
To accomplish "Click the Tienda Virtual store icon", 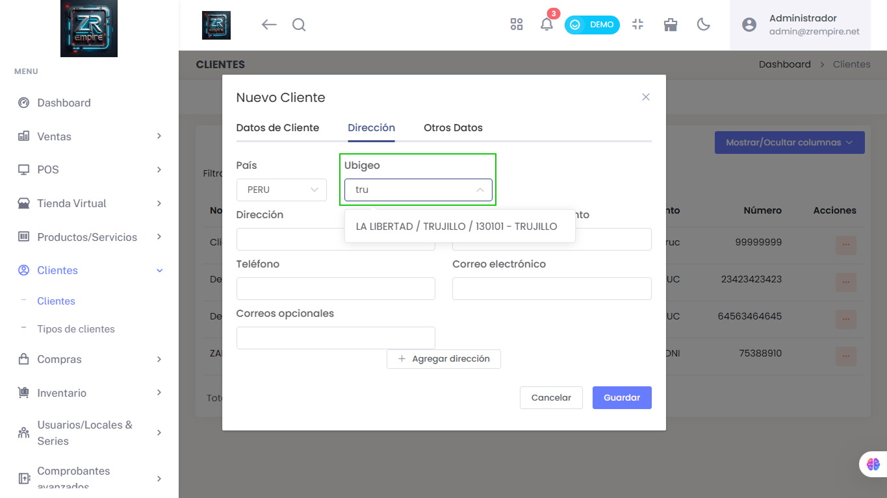I will pyautogui.click(x=24, y=203).
